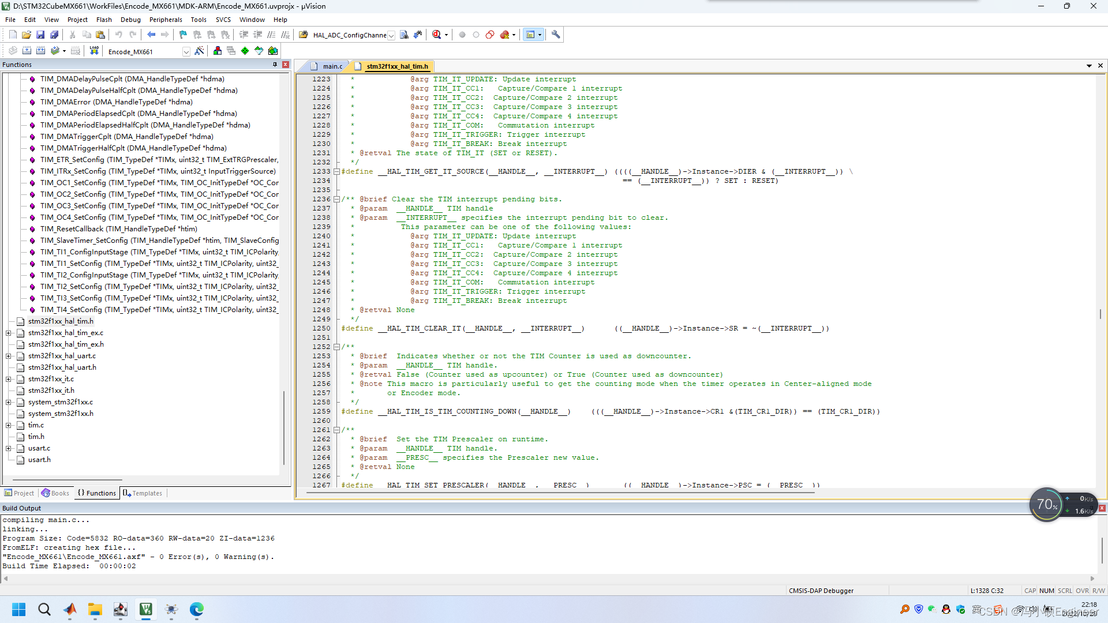Save all open files
This screenshot has width=1108, height=623.
click(54, 35)
